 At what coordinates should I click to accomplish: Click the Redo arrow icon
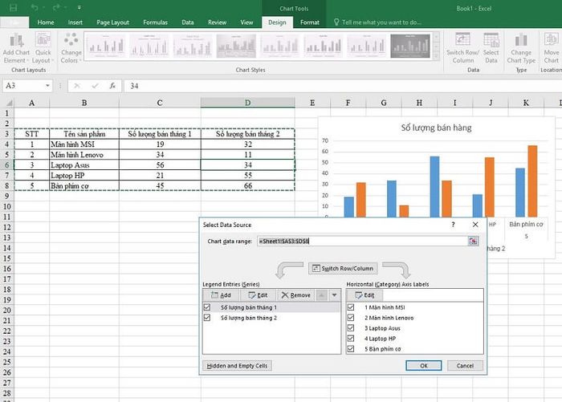click(x=56, y=7)
